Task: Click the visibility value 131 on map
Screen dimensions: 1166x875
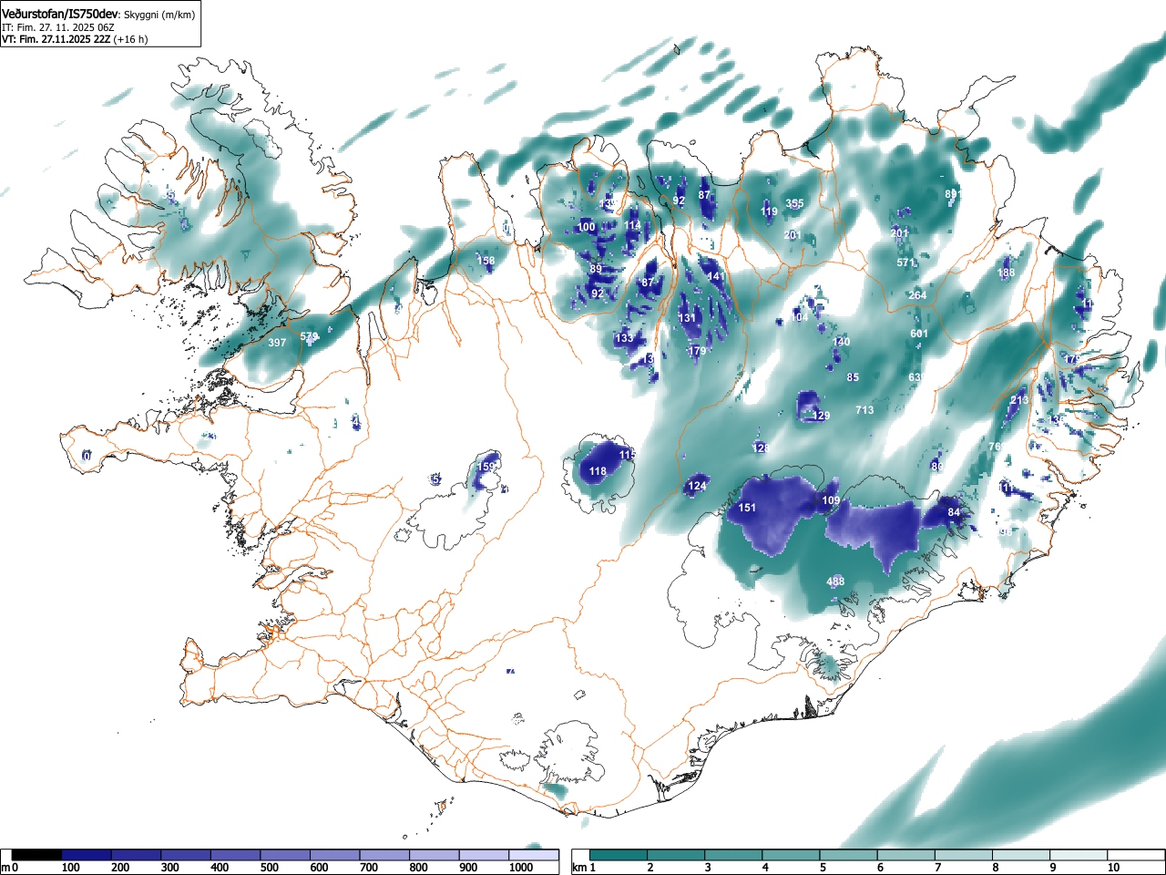Action: coord(687,318)
